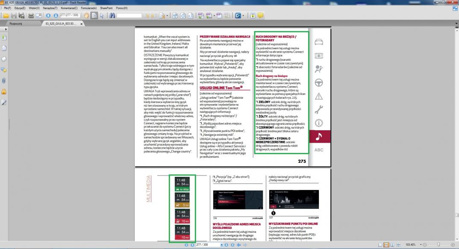
Task: Click the heading PRZERYWANIE DZIAŁANIA NAWIGACJI
Action: coord(225,37)
